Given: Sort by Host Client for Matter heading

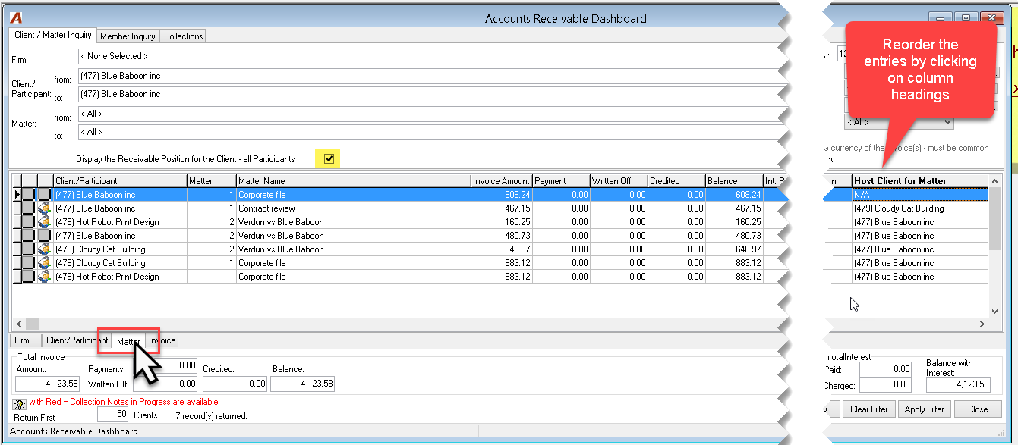Looking at the screenshot, I should [x=920, y=181].
